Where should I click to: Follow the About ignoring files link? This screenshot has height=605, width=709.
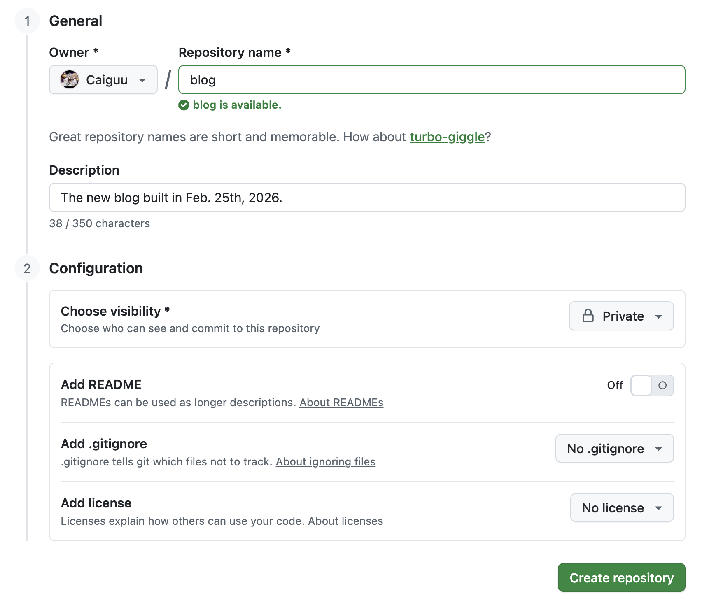click(325, 462)
